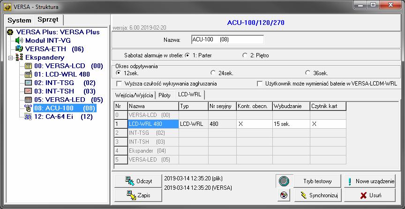Click the Ekspandery group icon

click(x=19, y=57)
